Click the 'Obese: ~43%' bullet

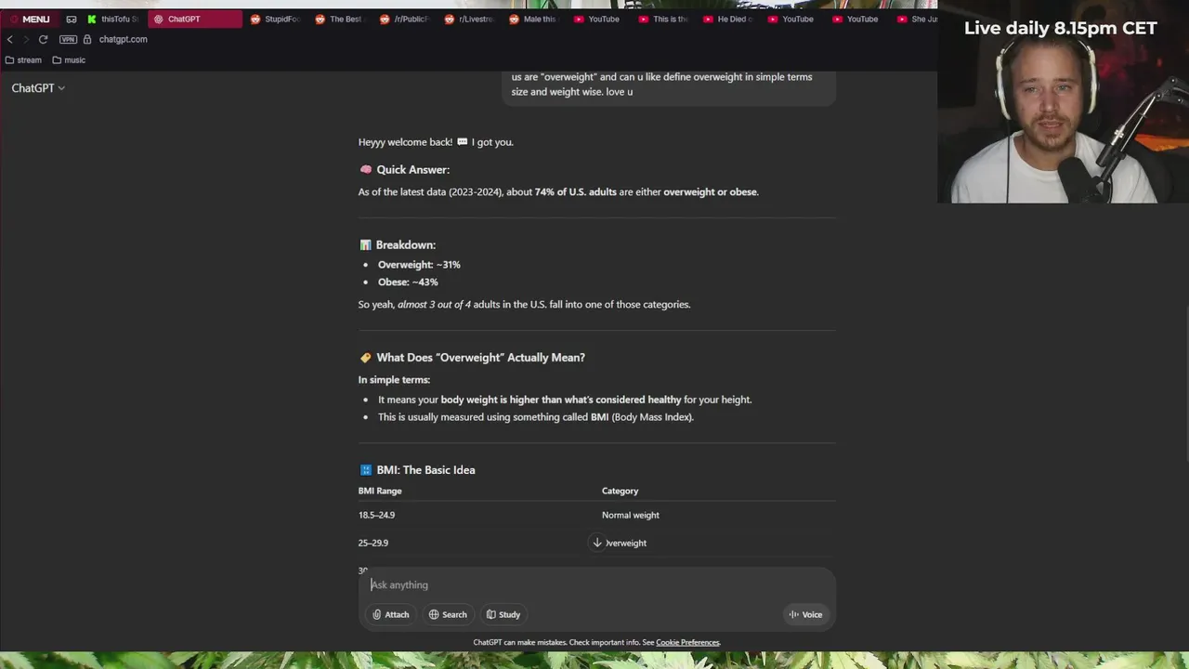408,282
